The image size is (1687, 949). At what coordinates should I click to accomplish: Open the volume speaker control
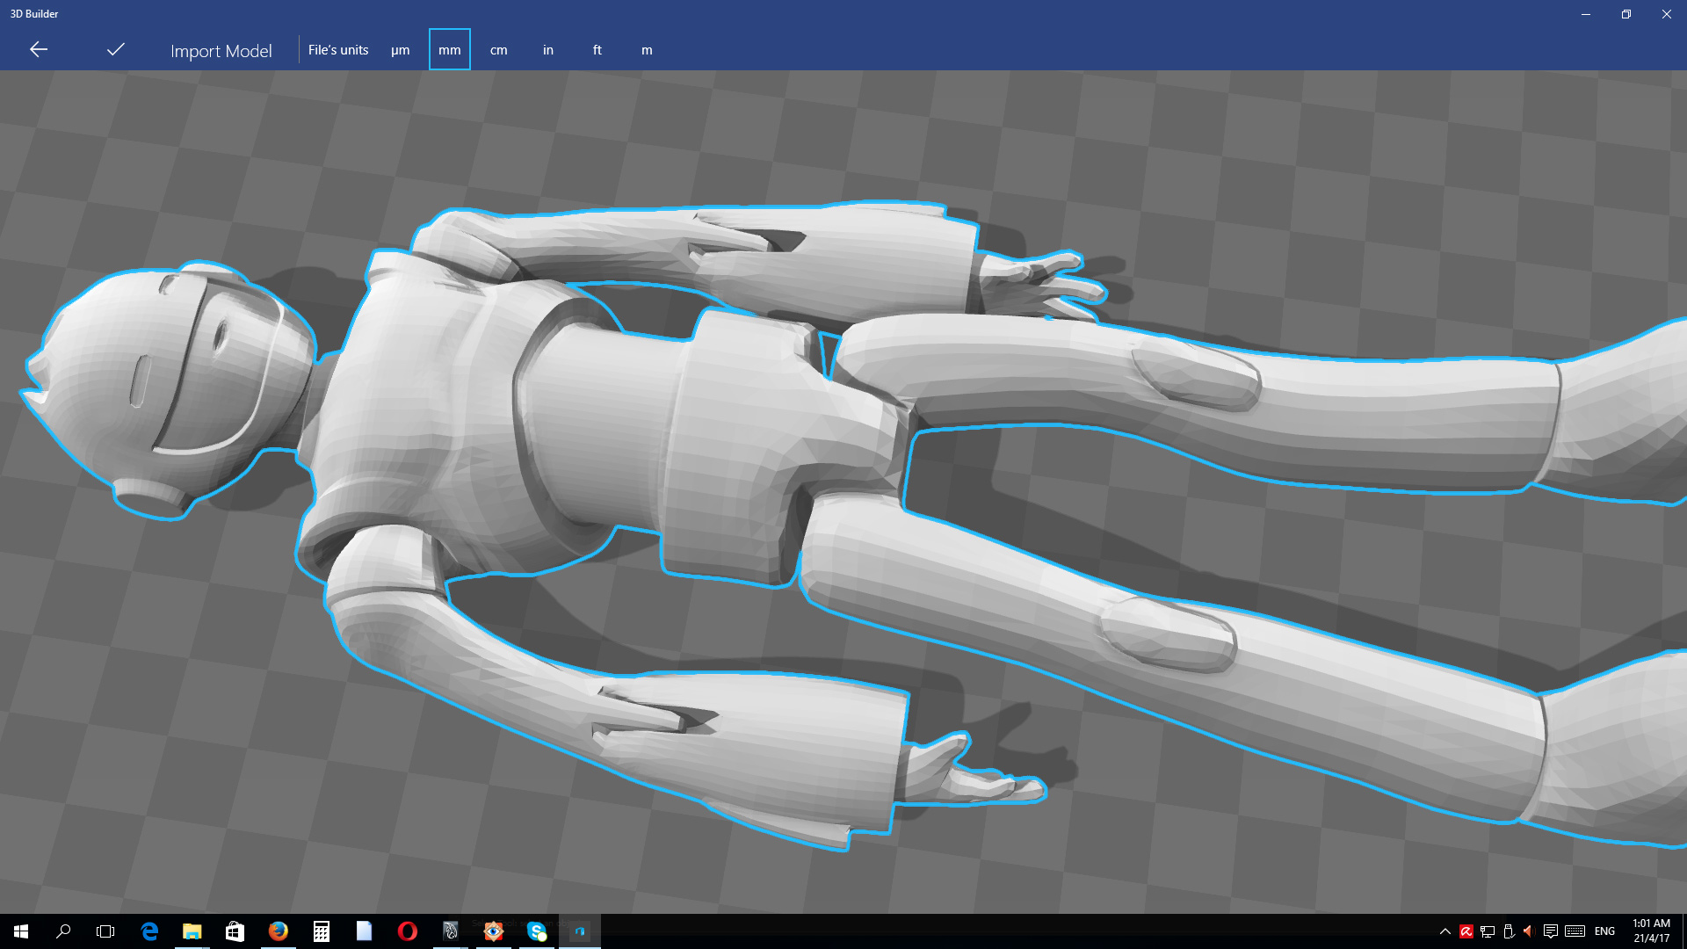pyautogui.click(x=1528, y=931)
